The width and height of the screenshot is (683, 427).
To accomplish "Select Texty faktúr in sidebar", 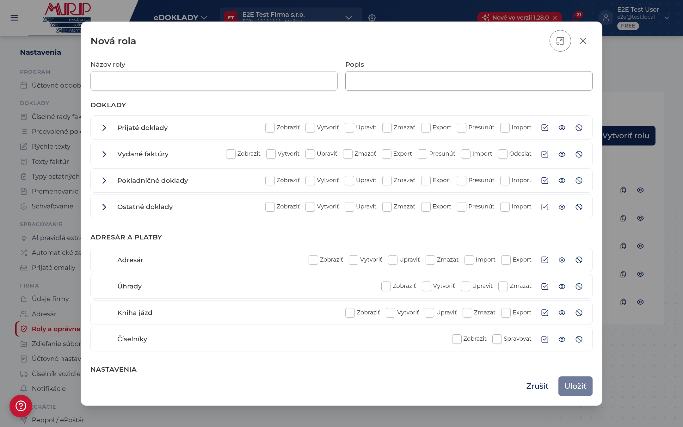I will [x=50, y=162].
